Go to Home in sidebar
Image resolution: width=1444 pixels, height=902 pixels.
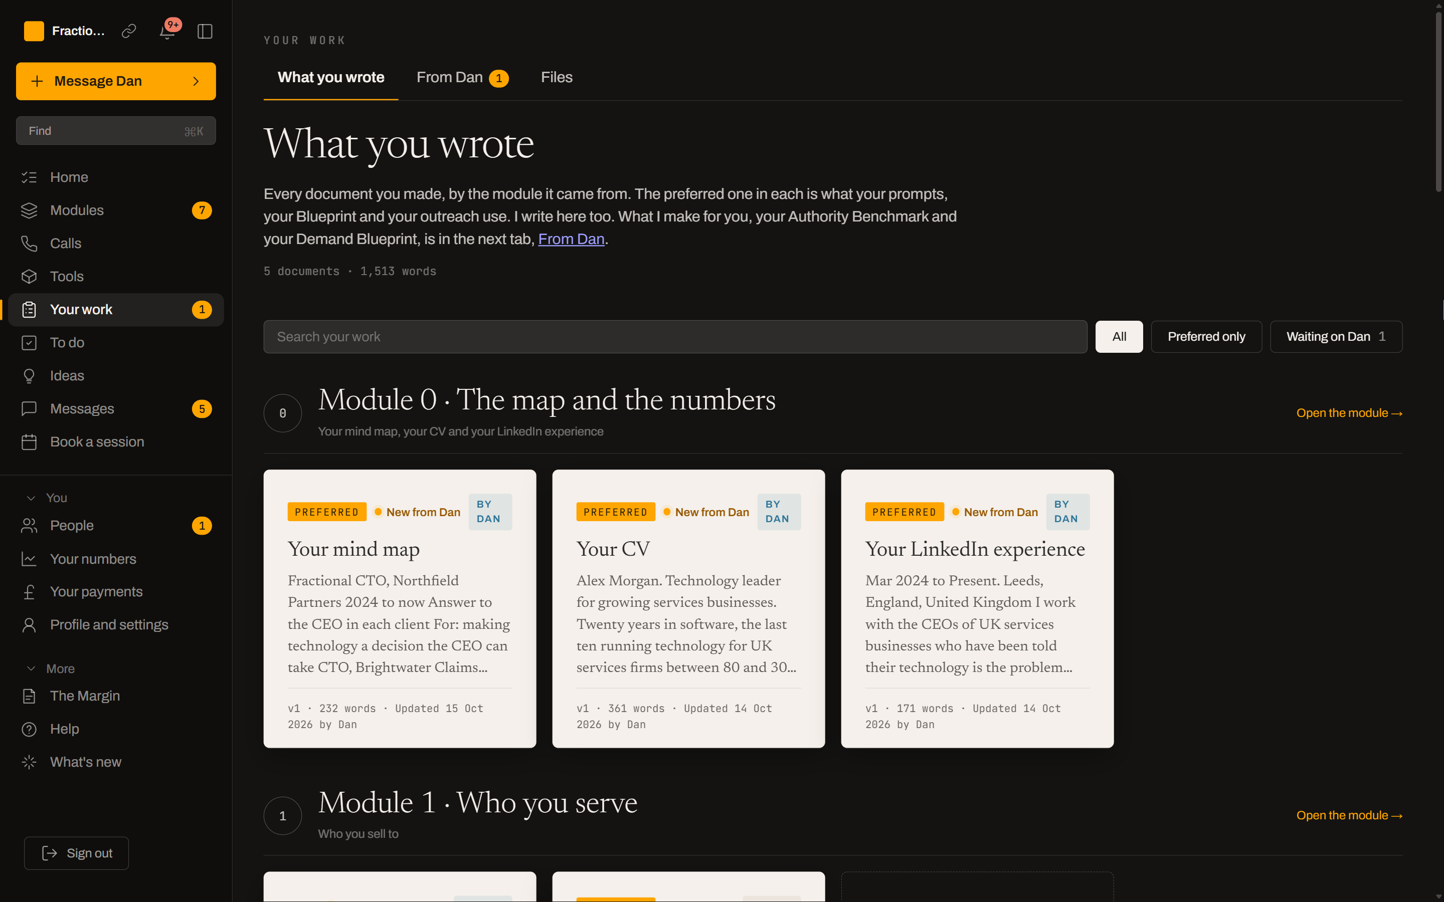click(x=116, y=177)
